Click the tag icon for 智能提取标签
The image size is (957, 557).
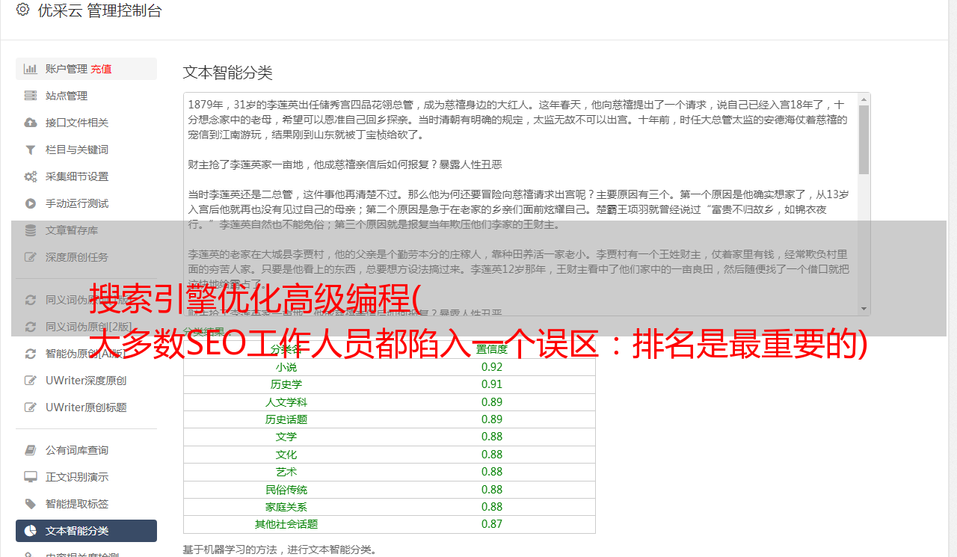coord(31,504)
